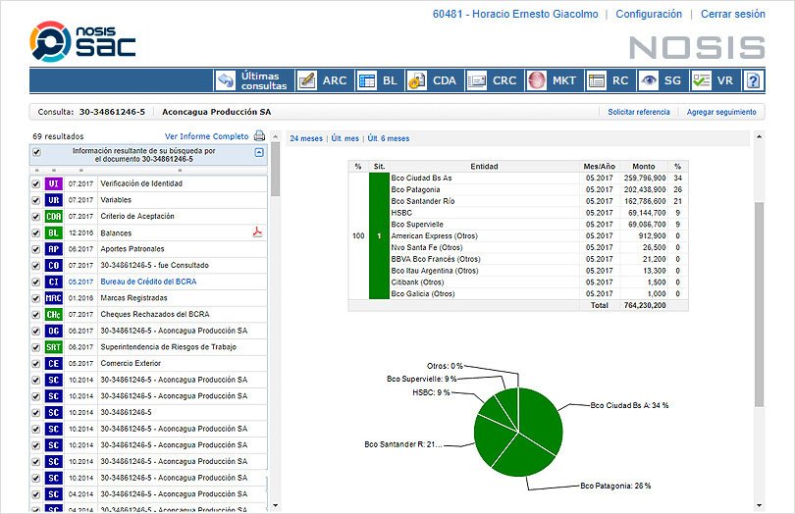Open Superintendencia de Riesgos de Trabajo entry

pos(169,347)
